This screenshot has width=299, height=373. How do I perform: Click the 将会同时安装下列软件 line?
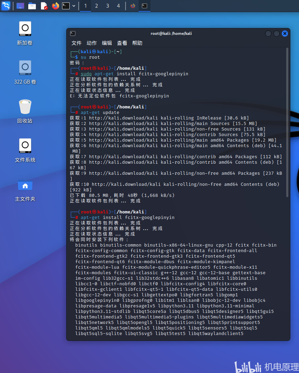99,240
